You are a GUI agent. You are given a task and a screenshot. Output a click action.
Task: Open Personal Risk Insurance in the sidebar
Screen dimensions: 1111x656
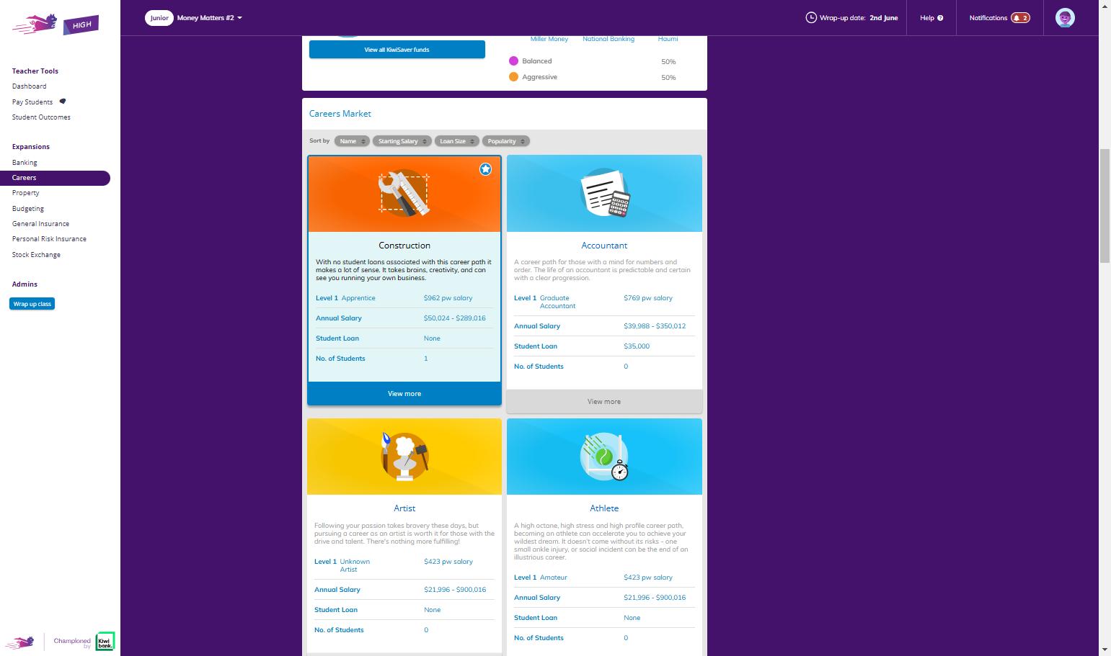[x=49, y=239]
